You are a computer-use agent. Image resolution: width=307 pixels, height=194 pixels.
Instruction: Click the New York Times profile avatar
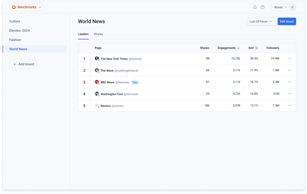[97, 59]
